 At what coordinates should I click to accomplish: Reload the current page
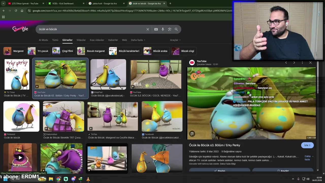click(16, 11)
